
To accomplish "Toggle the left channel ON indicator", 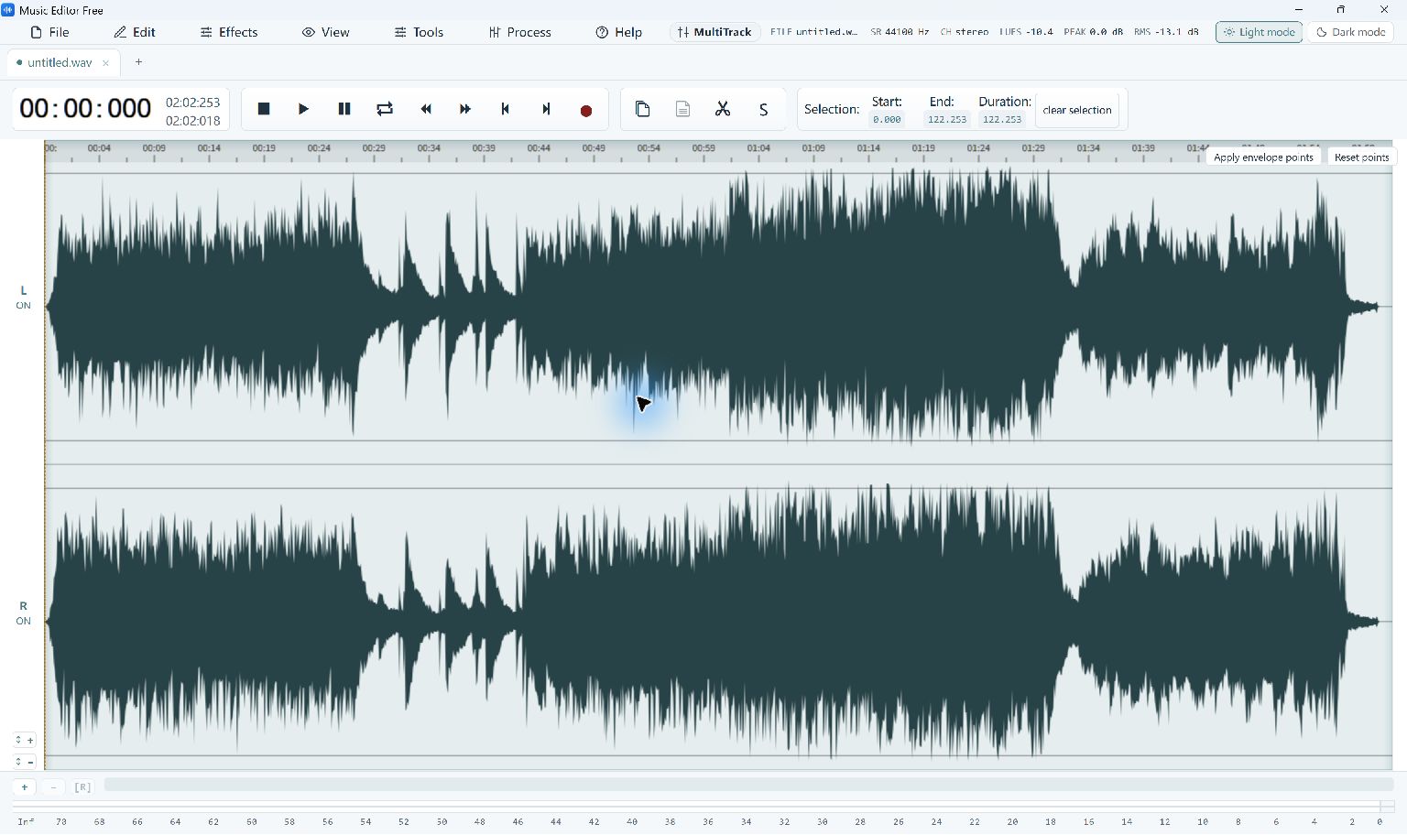I will [x=23, y=306].
